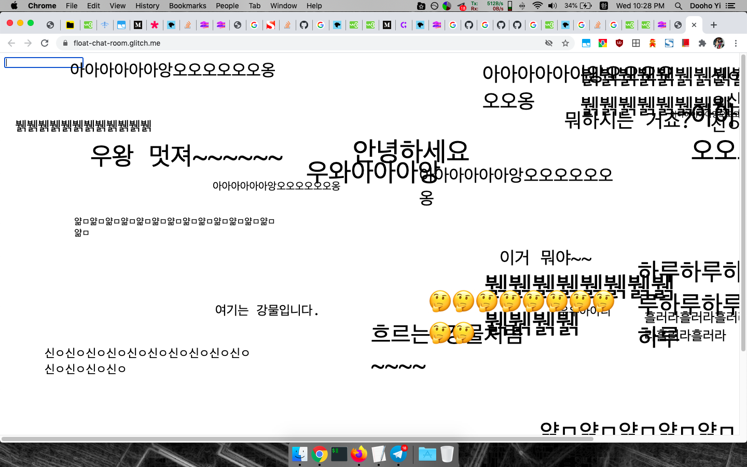Open Telegram from the Dock

[x=398, y=454]
